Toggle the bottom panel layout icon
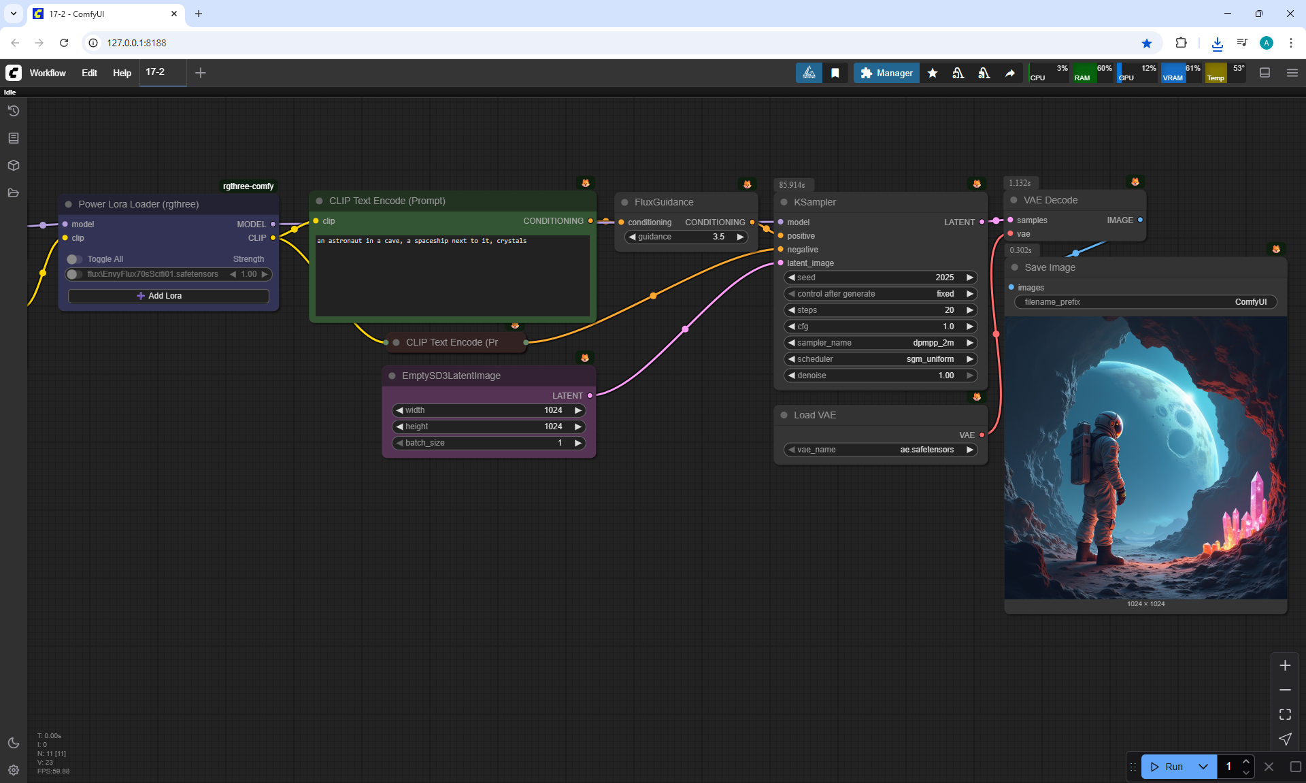This screenshot has width=1306, height=783. point(1265,73)
